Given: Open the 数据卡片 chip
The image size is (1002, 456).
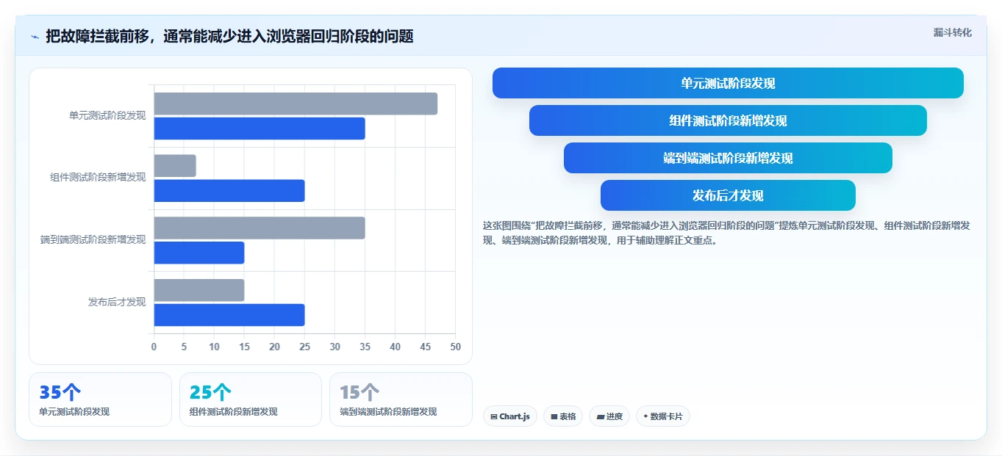Looking at the screenshot, I should [x=663, y=416].
